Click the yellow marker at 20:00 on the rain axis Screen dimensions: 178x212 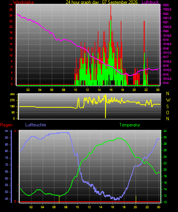pos(136,199)
